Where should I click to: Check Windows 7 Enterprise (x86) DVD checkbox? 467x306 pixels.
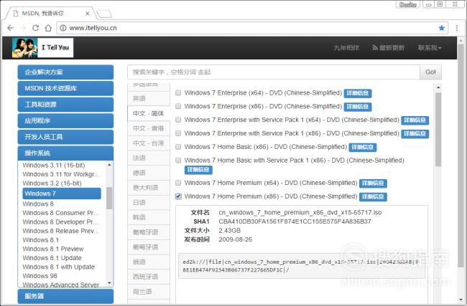coord(178,106)
